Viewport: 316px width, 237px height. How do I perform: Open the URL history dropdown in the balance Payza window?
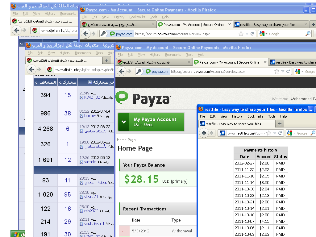(x=283, y=71)
